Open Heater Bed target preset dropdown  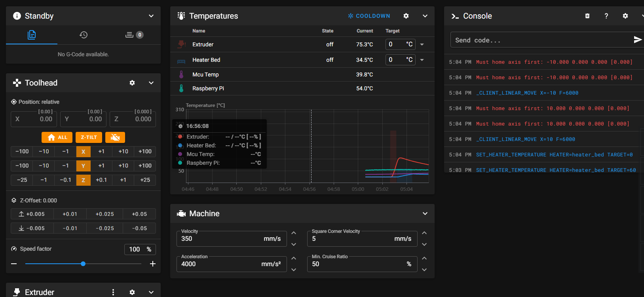coord(422,60)
